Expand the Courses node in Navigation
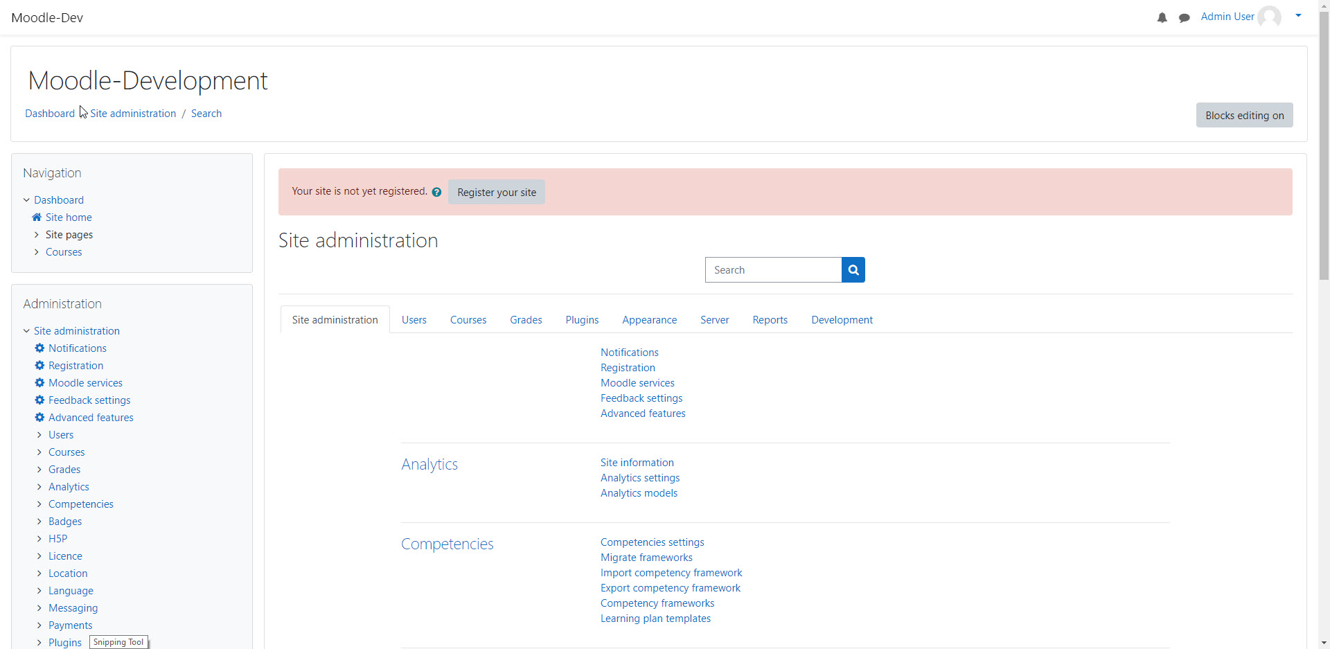The height and width of the screenshot is (649, 1330). point(37,251)
